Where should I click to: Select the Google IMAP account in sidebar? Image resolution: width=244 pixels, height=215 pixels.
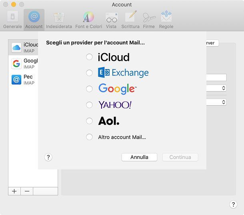point(23,64)
